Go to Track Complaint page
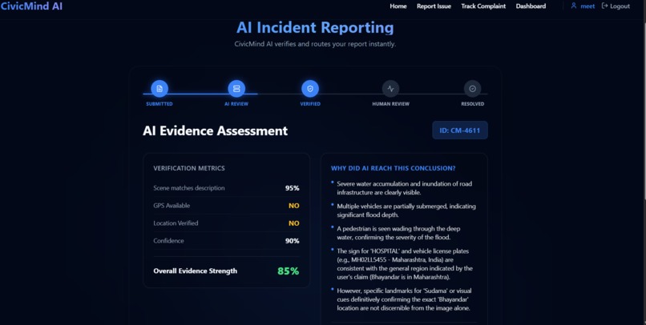Screen dimensions: 646x325 [x=483, y=6]
